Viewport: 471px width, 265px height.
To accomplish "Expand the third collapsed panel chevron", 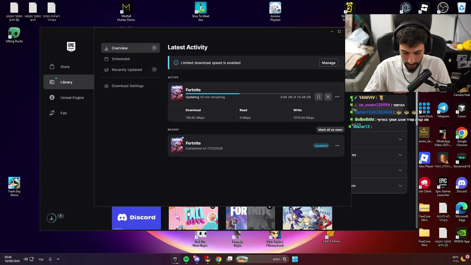I will coord(400,170).
